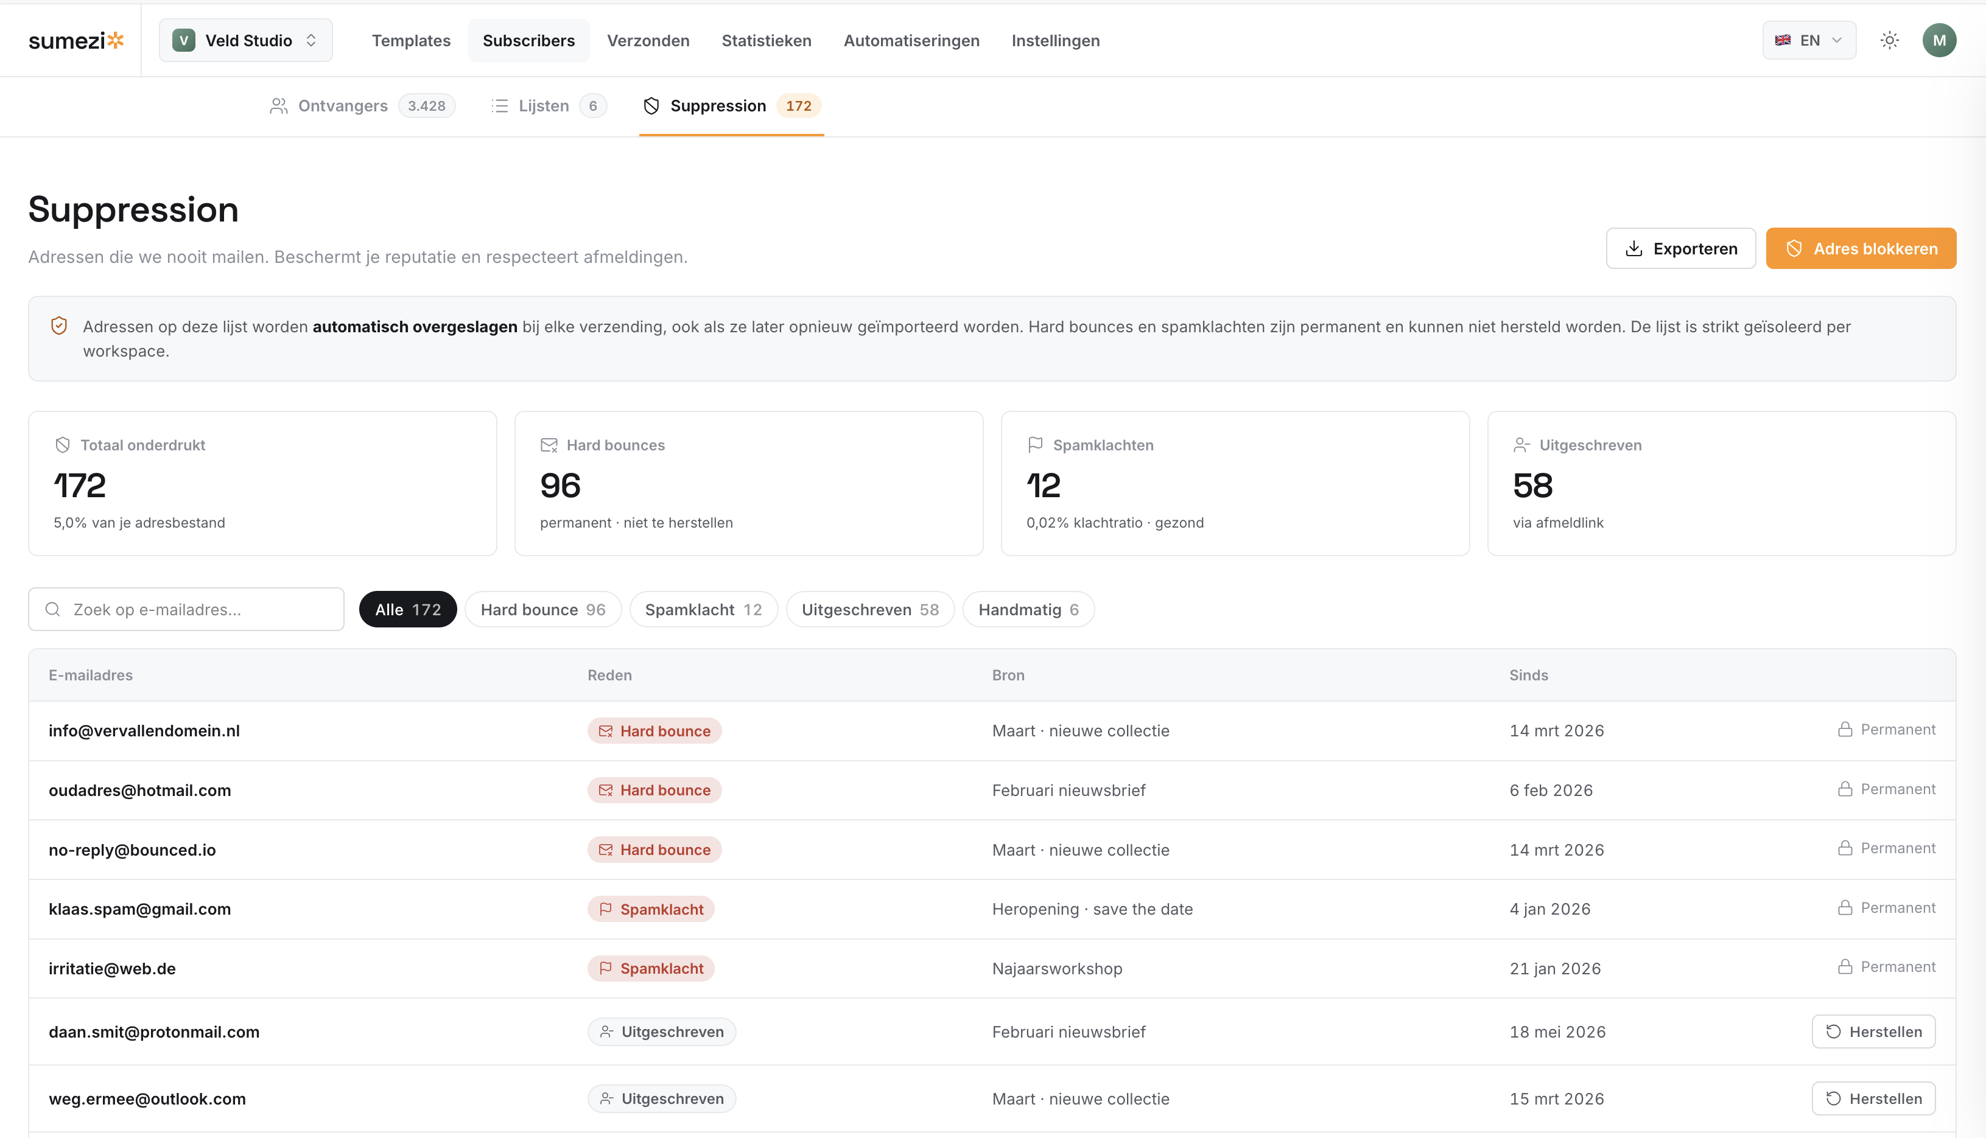This screenshot has width=1986, height=1138.
Task: Toggle the light/dark theme sun icon
Action: click(1889, 41)
